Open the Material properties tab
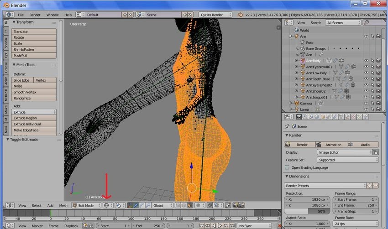This screenshot has height=229, width=388. click(x=347, y=117)
